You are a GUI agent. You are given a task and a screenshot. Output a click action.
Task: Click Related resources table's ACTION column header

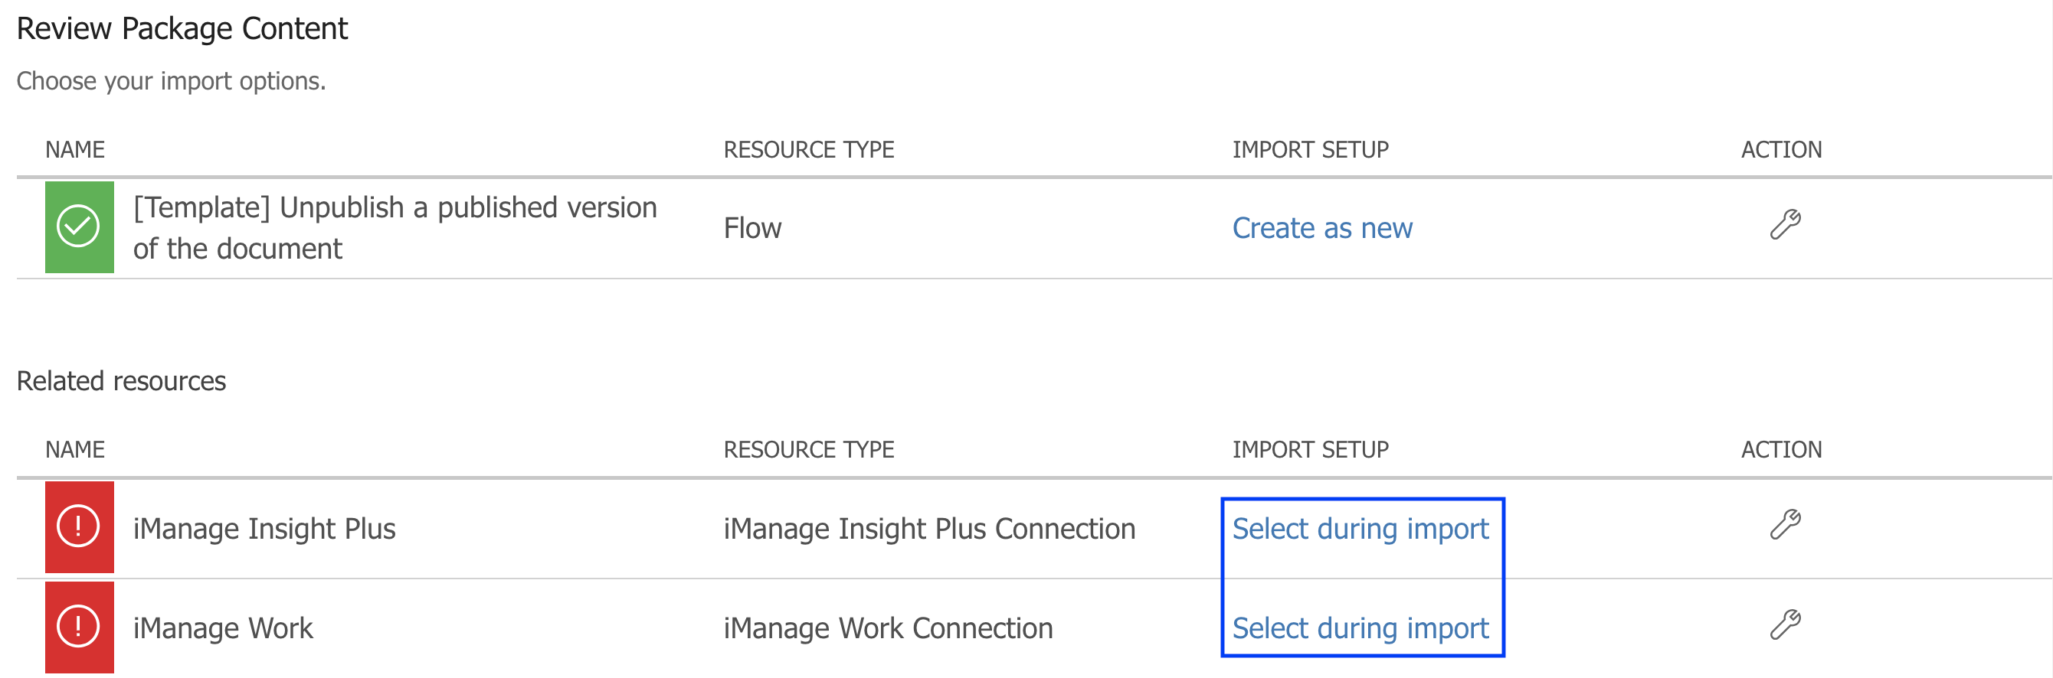pos(1780,450)
